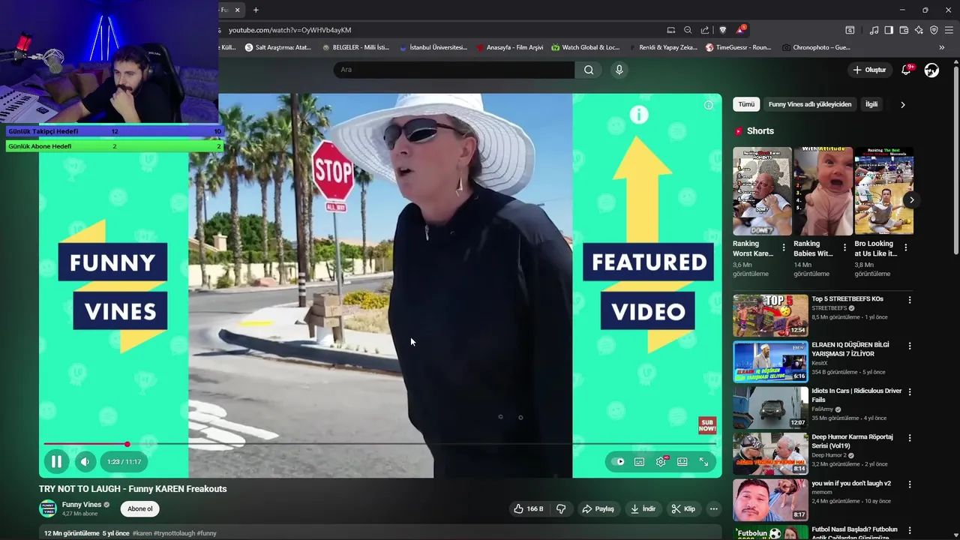Like the video with 166 B likes
The width and height of the screenshot is (960, 540).
tap(529, 508)
